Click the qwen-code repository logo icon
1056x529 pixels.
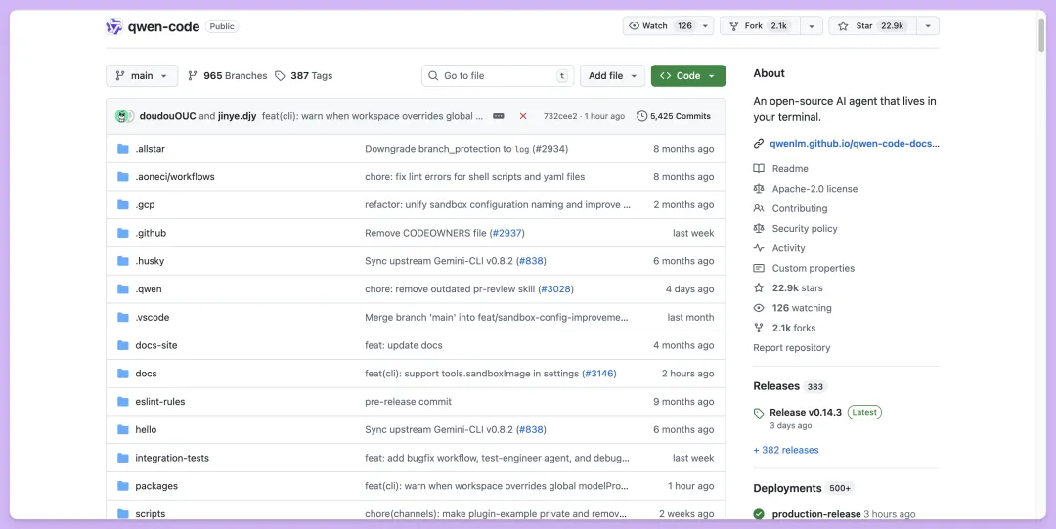point(113,26)
